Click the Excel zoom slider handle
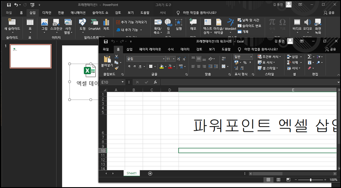Screen dimensions: 341x188 311,180
